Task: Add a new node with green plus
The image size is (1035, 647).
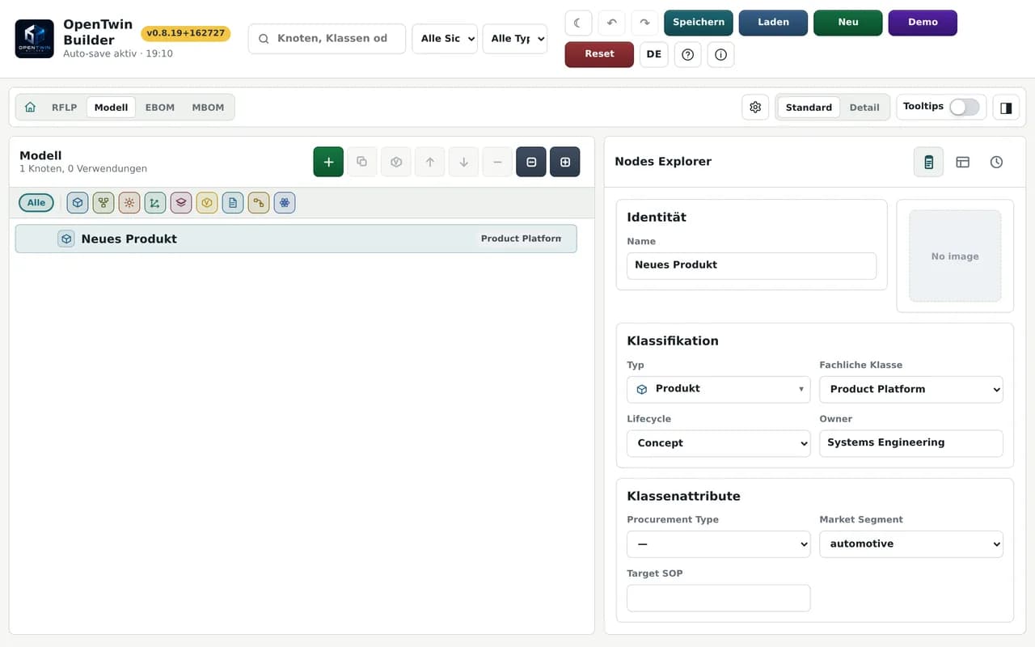Action: (328, 162)
